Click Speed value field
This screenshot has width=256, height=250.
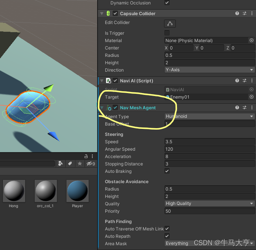point(209,142)
